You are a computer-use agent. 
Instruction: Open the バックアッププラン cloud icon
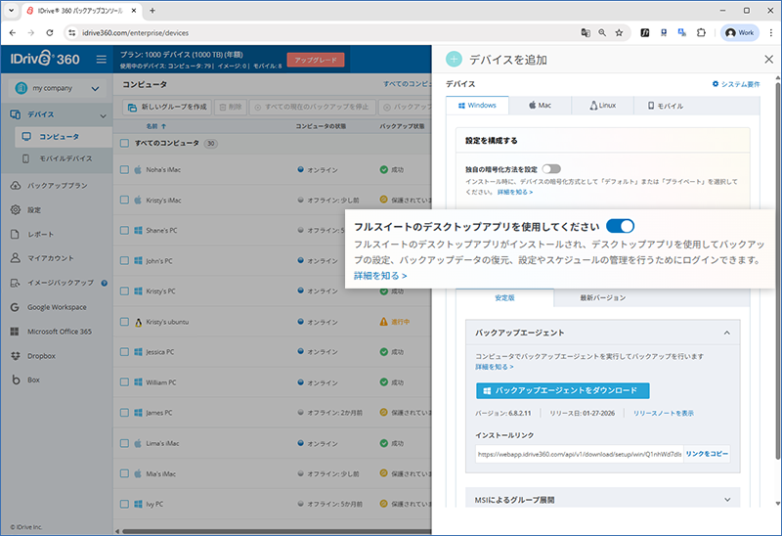coord(17,185)
